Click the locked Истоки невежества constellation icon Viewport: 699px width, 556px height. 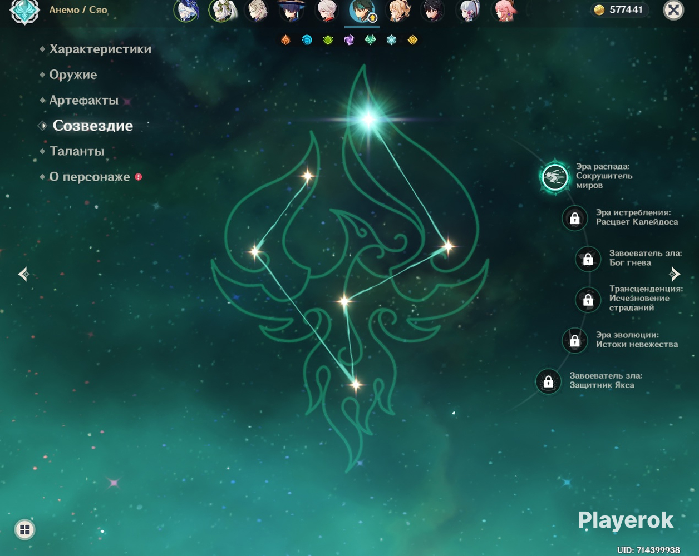coord(575,340)
